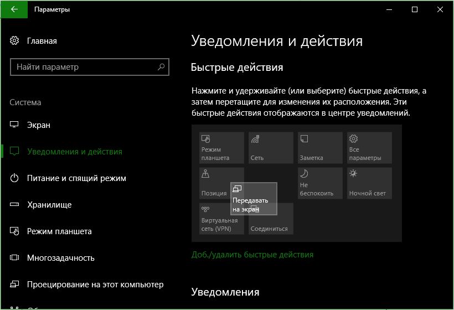
Task: Click the dragged Передавать на экран tile
Action: click(254, 199)
